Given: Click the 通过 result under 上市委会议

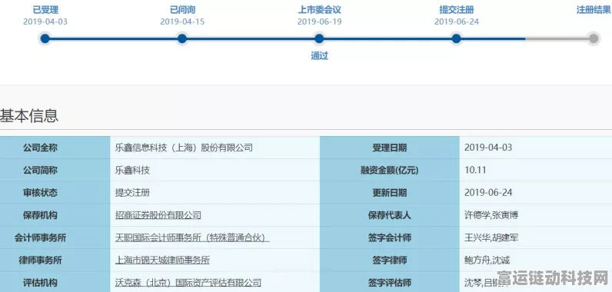Looking at the screenshot, I should coord(319,56).
